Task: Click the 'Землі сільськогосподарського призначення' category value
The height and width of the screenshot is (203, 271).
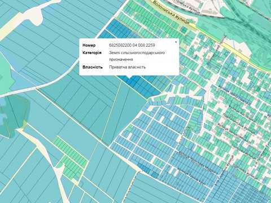Action: point(137,56)
